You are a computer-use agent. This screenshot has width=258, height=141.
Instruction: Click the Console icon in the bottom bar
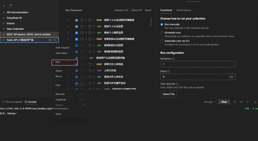pyautogui.click(x=26, y=102)
